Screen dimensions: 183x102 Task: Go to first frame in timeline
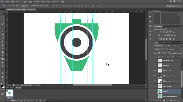coord(21,100)
